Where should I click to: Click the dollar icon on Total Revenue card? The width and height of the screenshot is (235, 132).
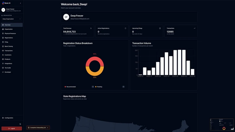tap(91, 28)
